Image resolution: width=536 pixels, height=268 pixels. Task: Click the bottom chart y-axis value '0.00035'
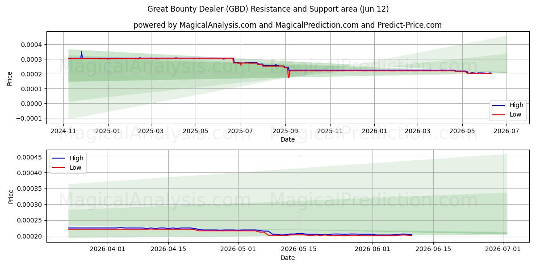coord(30,189)
